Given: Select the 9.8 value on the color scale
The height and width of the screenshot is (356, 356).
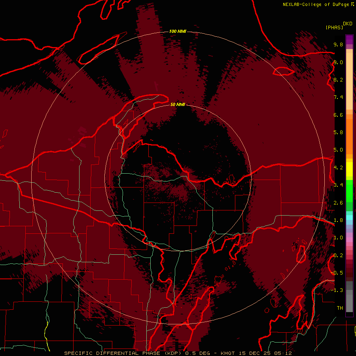Looking at the screenshot, I should [338, 44].
